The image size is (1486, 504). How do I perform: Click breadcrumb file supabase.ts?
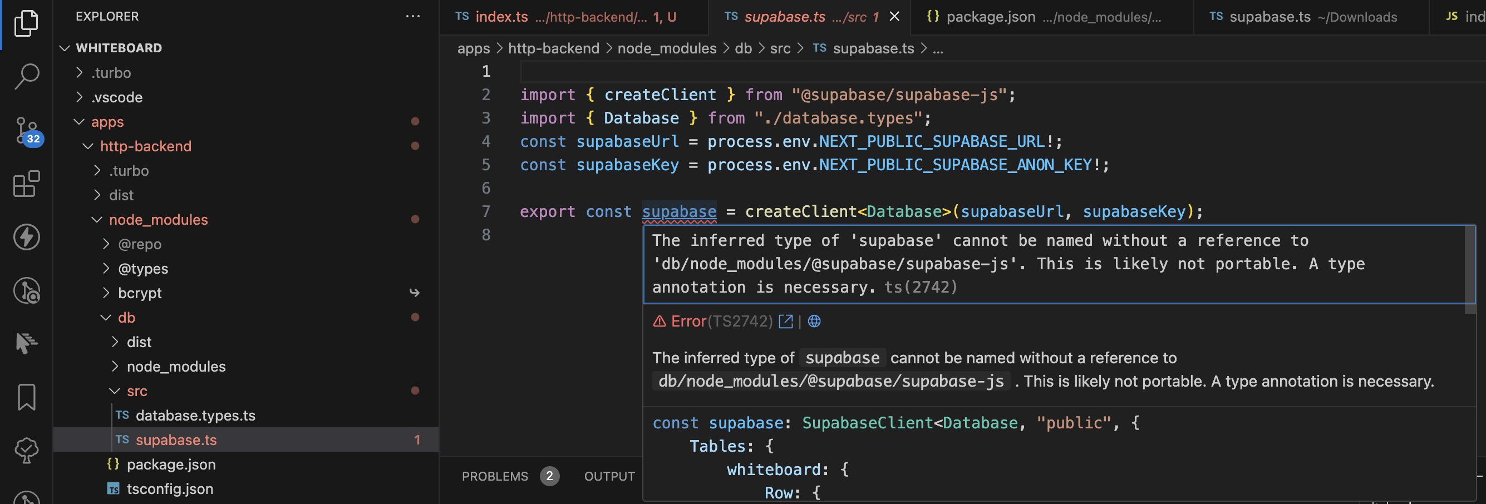pyautogui.click(x=873, y=48)
